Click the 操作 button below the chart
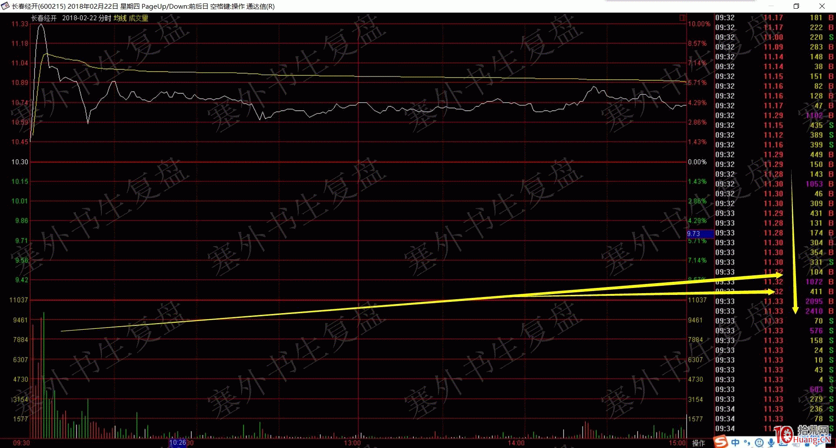This screenshot has height=448, width=836. [x=698, y=443]
